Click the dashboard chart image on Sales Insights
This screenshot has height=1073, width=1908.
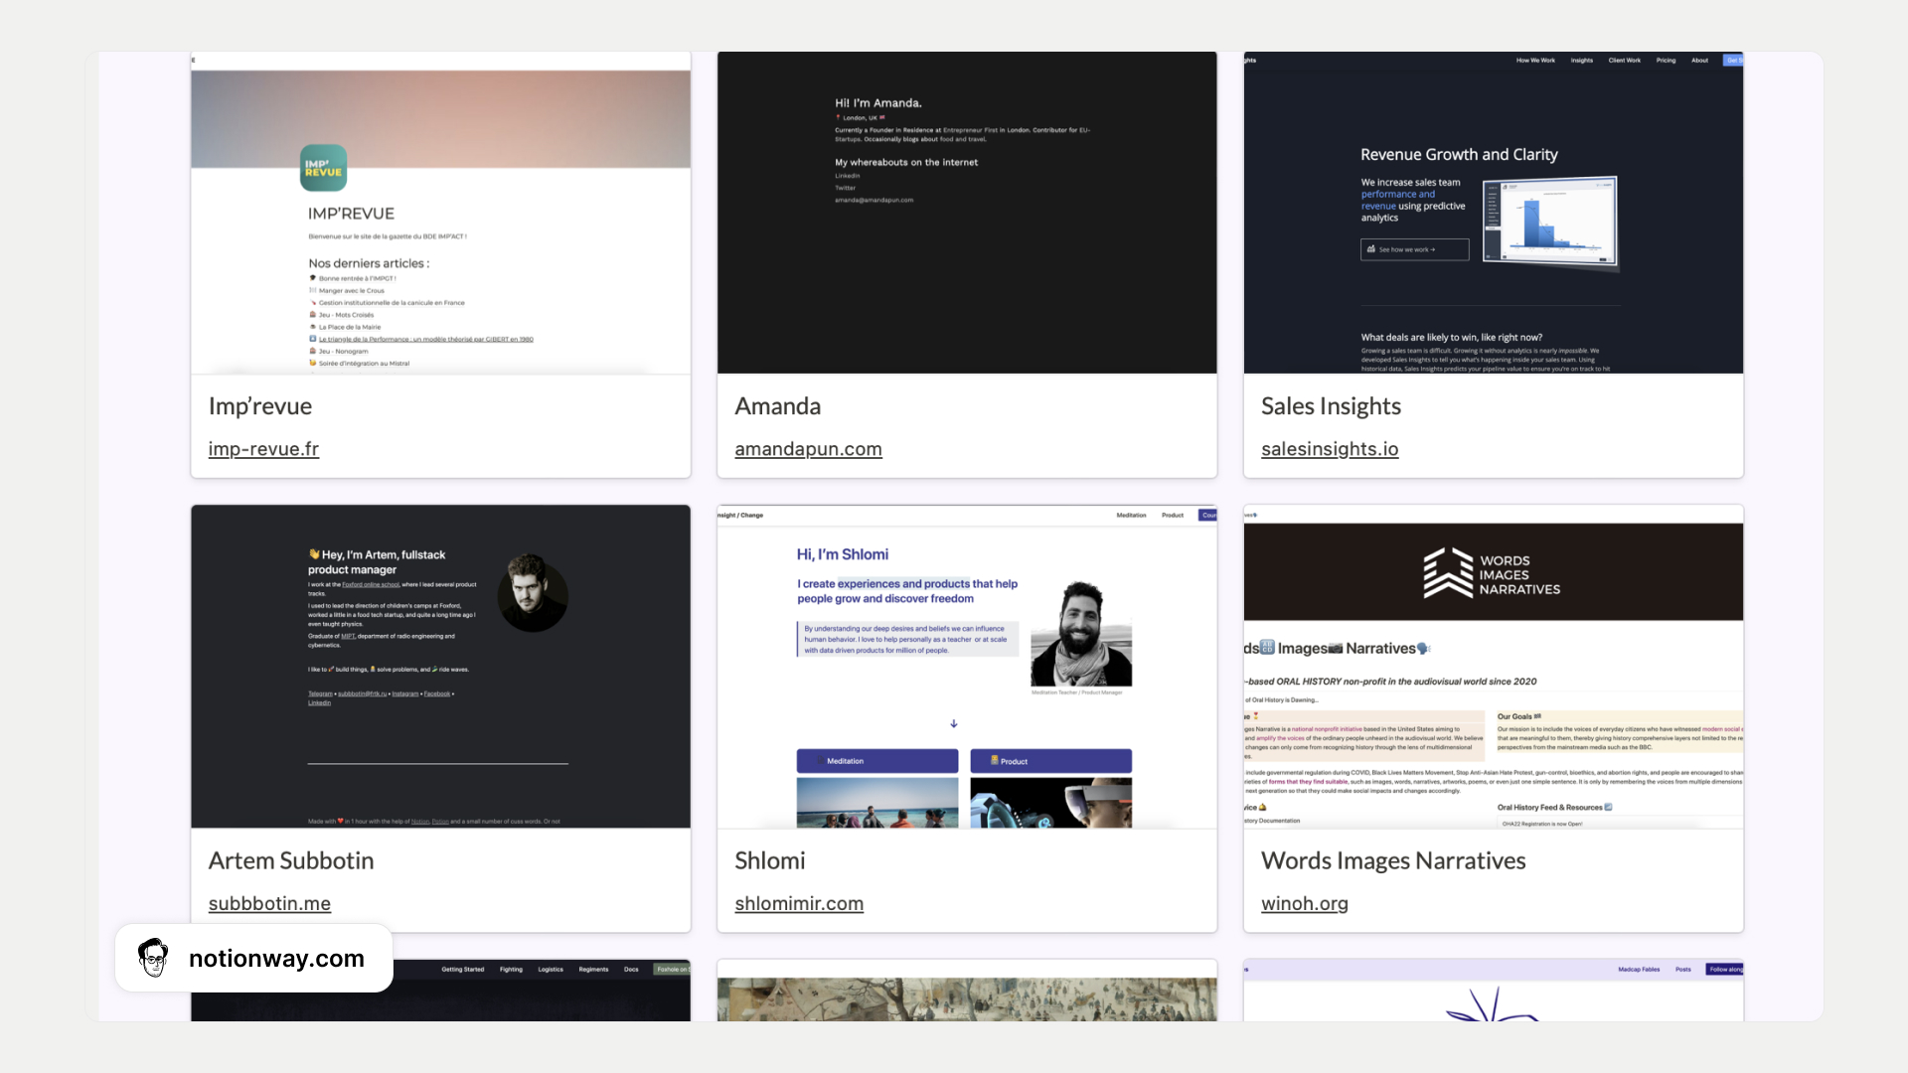[x=1550, y=223]
